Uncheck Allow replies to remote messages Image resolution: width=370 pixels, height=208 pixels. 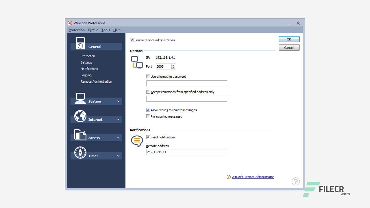pos(148,110)
